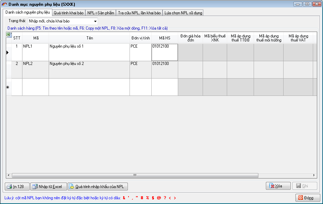Click Nguyên phụ liệu số 1 name cell

pyautogui.click(x=89, y=52)
